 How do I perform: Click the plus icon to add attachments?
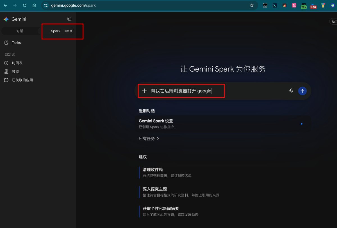[x=144, y=91]
